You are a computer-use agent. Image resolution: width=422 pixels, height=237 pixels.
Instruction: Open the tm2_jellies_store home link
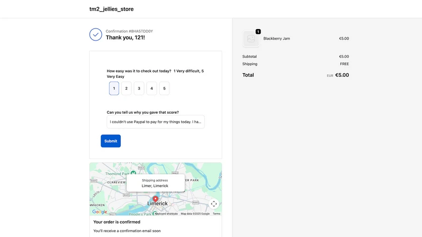pos(111,9)
